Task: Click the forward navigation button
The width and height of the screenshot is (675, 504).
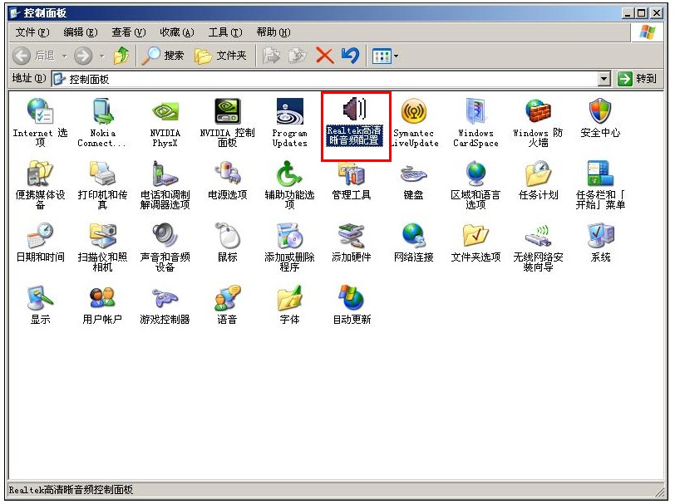Action: (x=83, y=56)
